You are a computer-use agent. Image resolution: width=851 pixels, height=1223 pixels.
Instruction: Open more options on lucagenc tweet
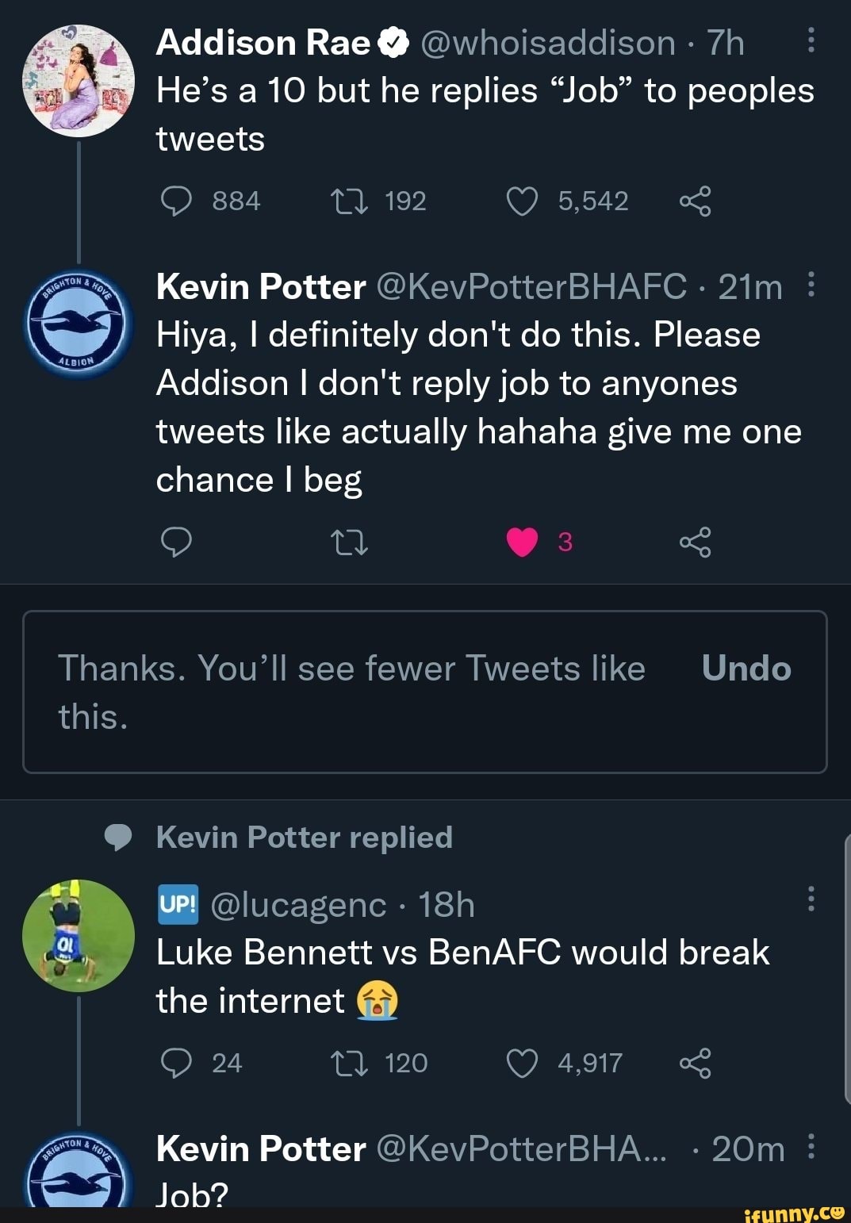(810, 900)
